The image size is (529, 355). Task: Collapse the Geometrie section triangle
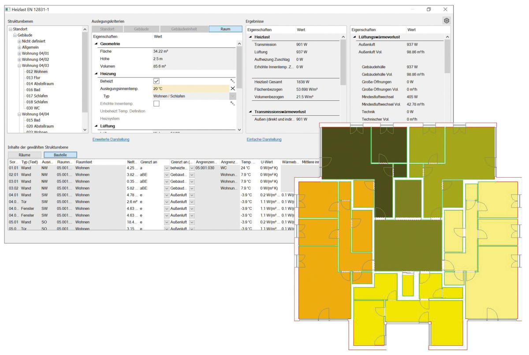click(x=97, y=44)
